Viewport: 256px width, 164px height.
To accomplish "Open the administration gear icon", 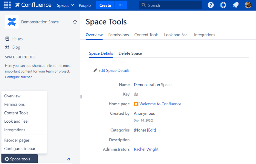I will click(x=223, y=5).
